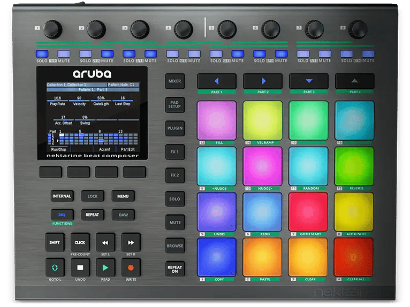This screenshot has height=307, width=410.
Task: Click the REPEAT button next to SEQ
Action: click(x=92, y=215)
